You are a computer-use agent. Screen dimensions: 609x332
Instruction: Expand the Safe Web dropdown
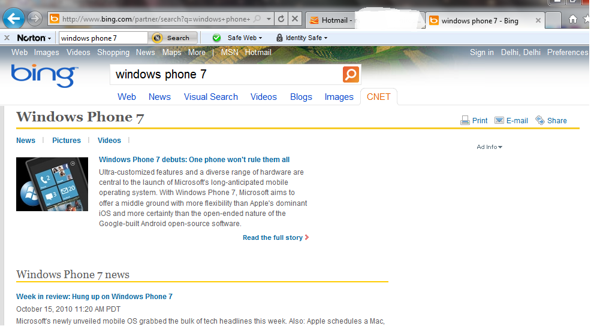(x=245, y=38)
